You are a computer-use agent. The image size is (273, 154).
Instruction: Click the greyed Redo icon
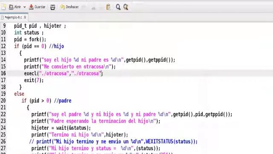click(x=84, y=7)
